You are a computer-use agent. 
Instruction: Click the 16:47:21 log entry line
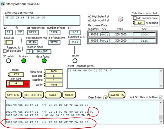(x=47, y=105)
